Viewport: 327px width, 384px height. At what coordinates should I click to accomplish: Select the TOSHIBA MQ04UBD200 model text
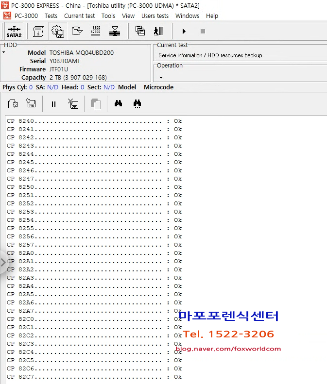82,53
